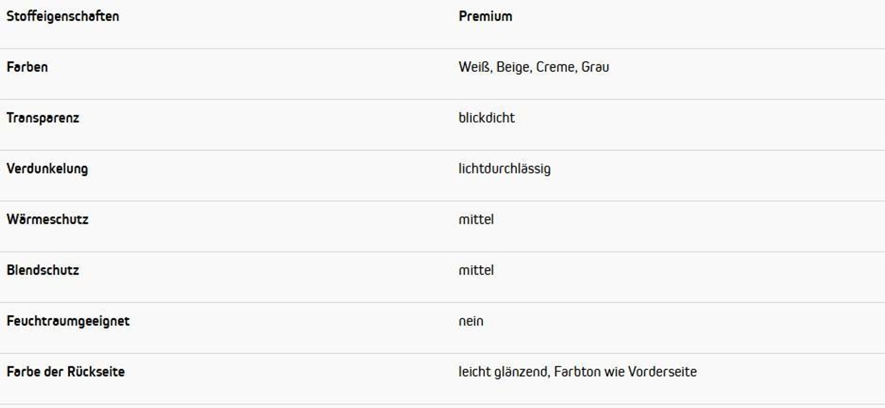885x408 pixels.
Task: Click the mittel value for Blendschutz
Action: pyautogui.click(x=476, y=270)
